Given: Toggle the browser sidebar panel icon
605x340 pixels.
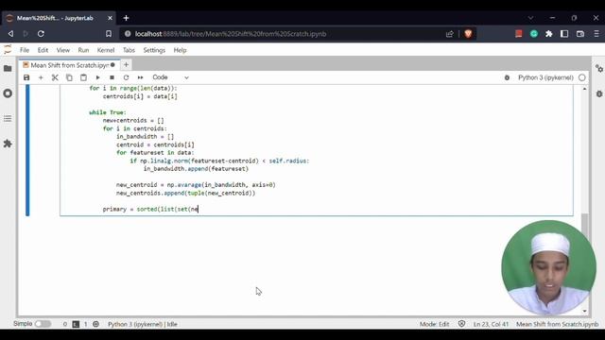Looking at the screenshot, I should (x=564, y=34).
